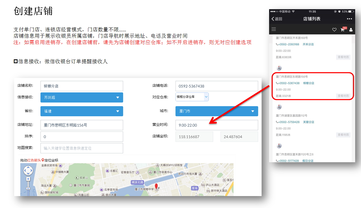Click the 庐山大酒店 marker on the map
Viewport: 361px width, 208px height.
(203, 185)
